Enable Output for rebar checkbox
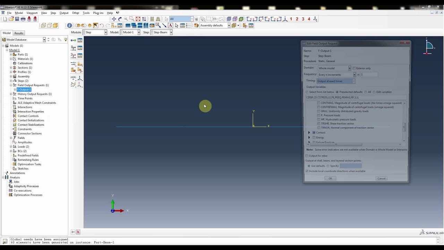The image size is (444, 250). [x=307, y=156]
